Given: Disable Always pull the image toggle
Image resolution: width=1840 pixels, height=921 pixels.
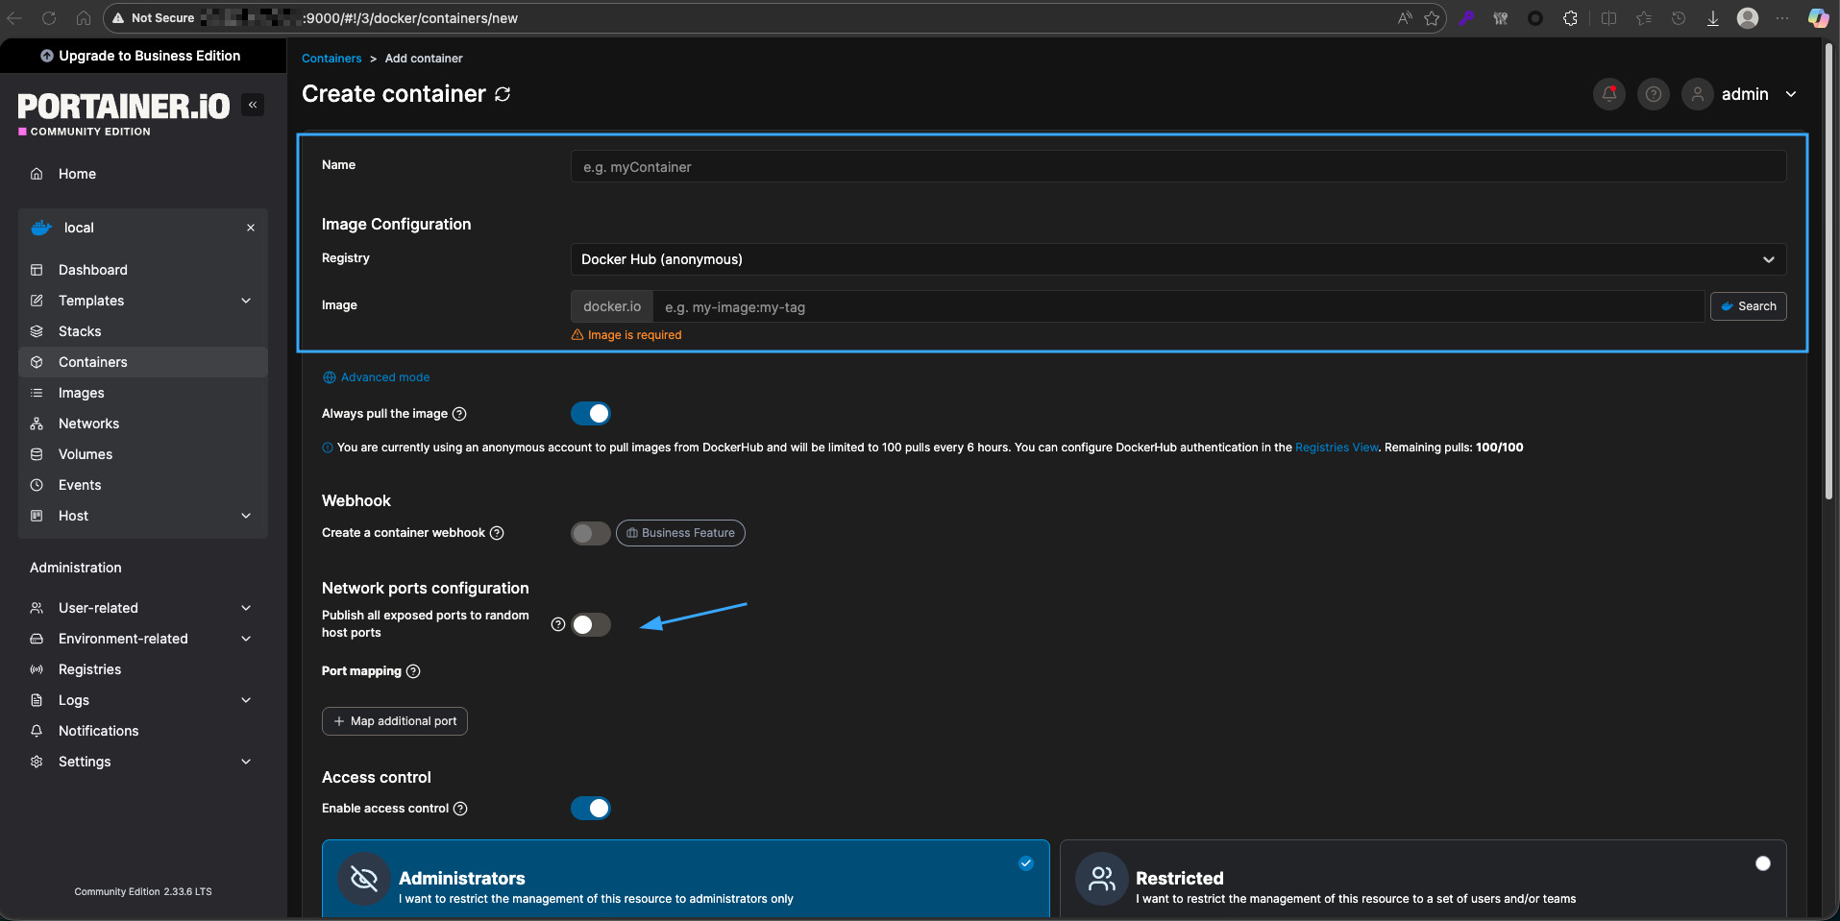Looking at the screenshot, I should pyautogui.click(x=590, y=414).
